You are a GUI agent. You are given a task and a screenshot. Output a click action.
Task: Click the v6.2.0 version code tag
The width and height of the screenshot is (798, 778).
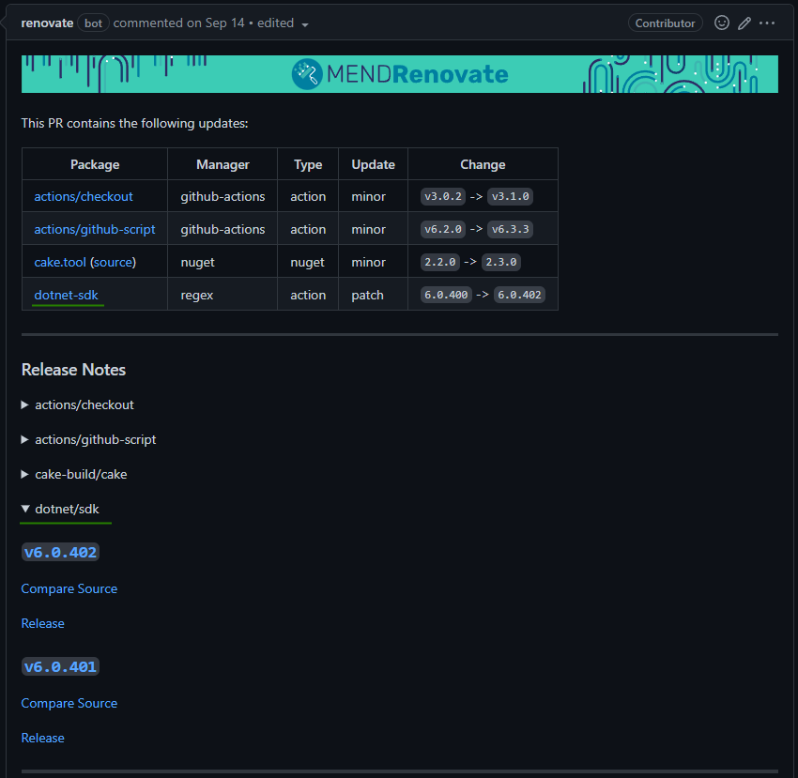click(443, 230)
